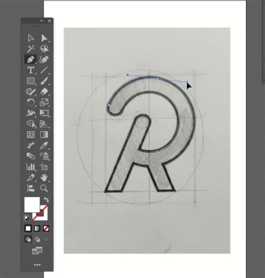Activate the Scale tool
The height and width of the screenshot is (278, 265).
[44, 102]
